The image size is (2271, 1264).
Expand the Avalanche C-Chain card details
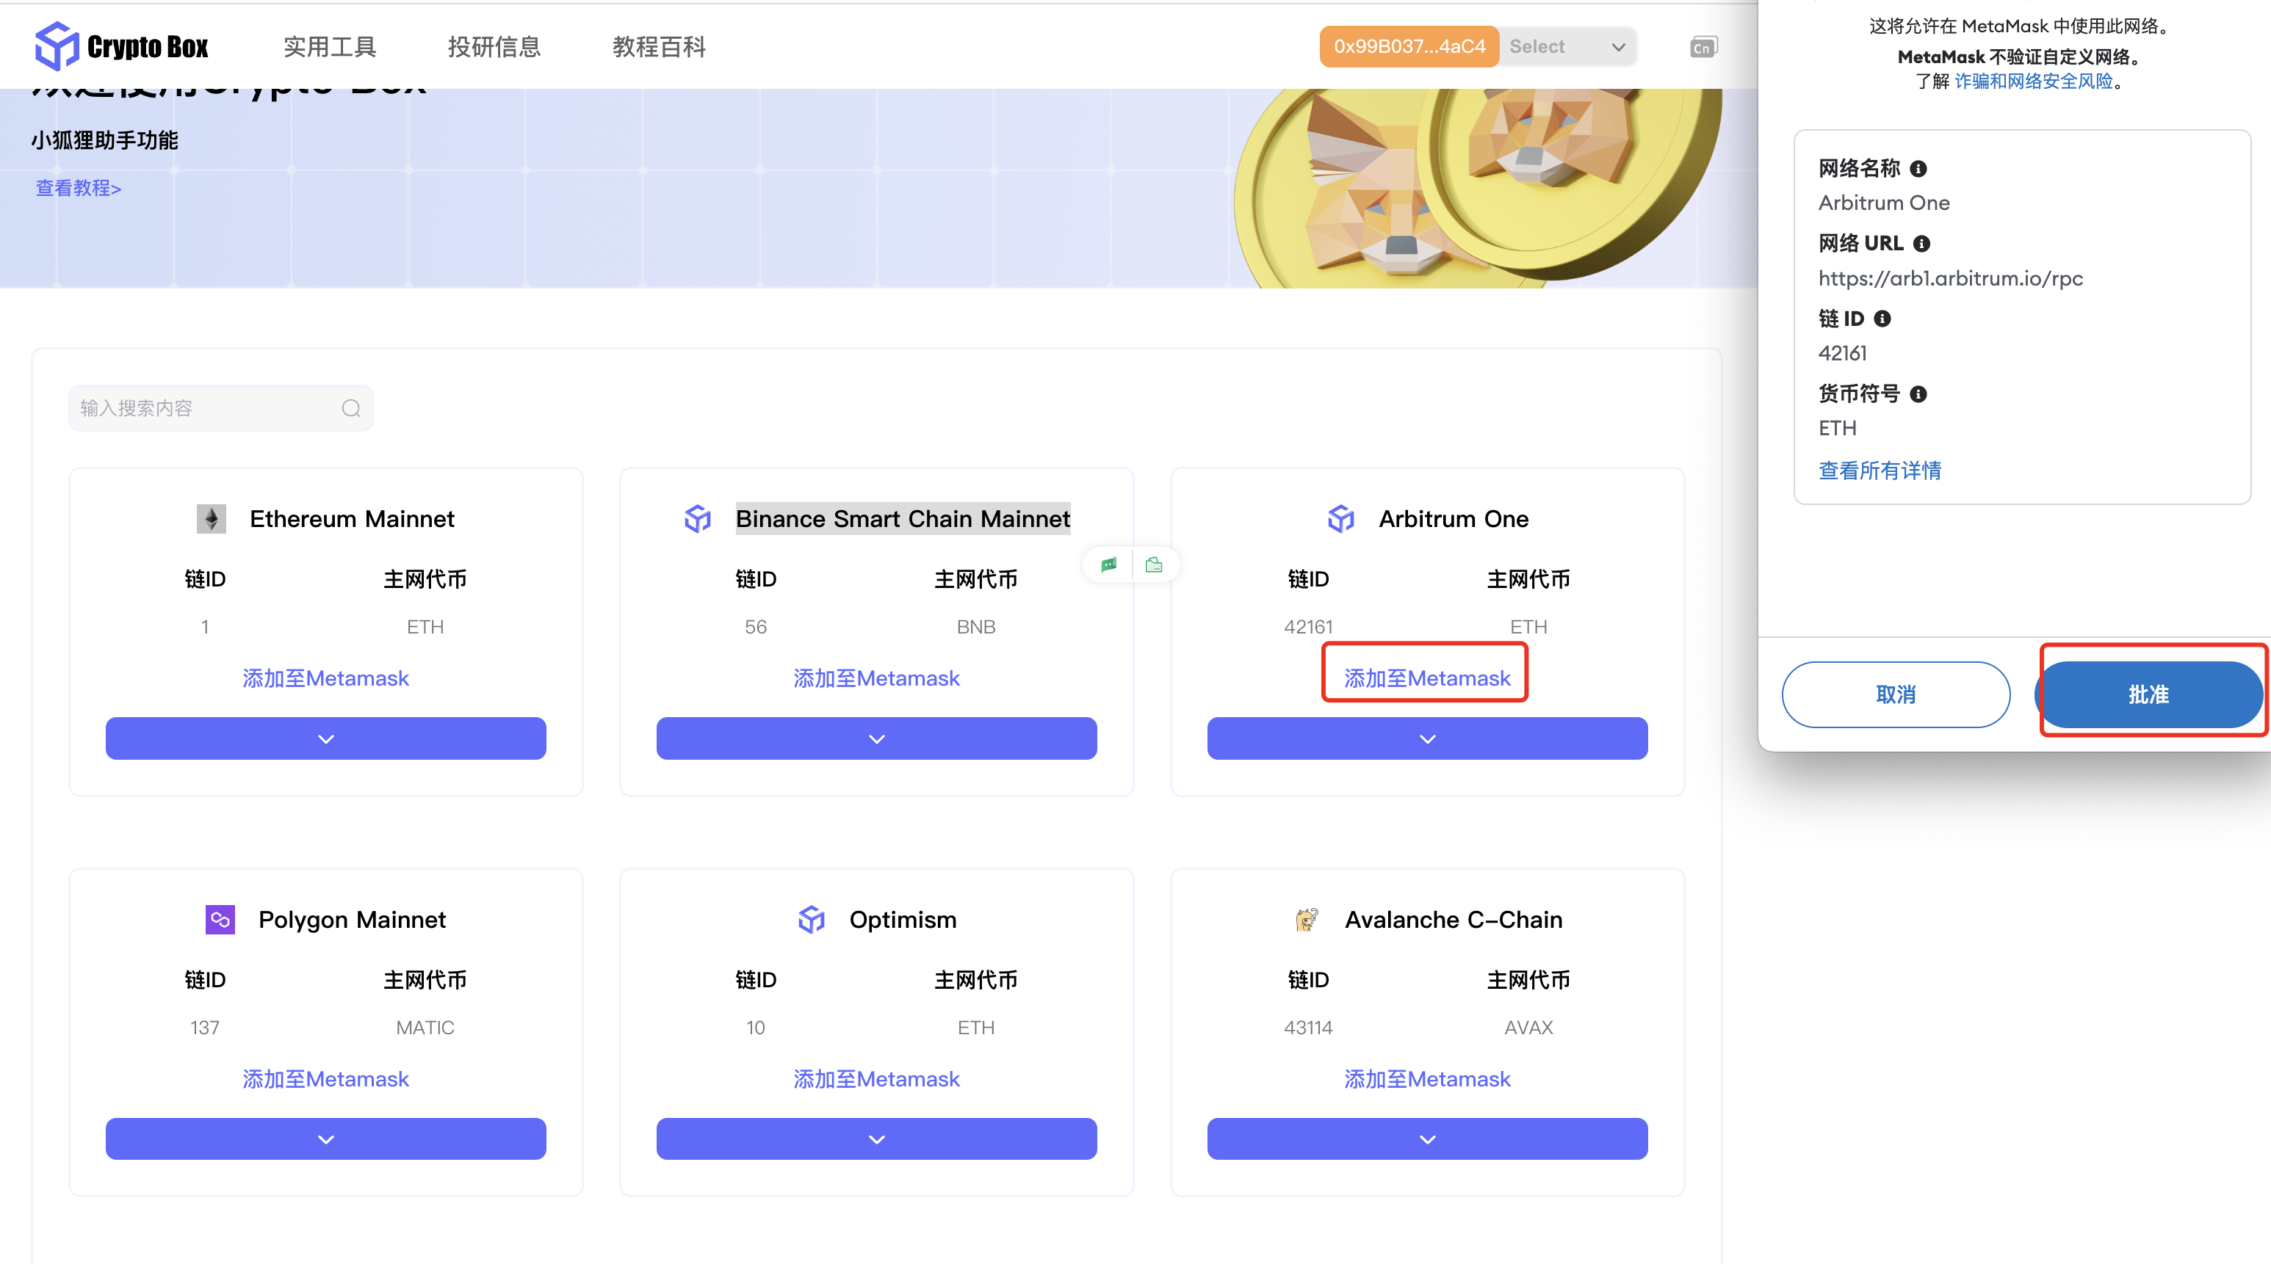(1427, 1139)
